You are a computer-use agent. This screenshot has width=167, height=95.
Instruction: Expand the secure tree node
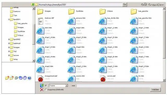[9, 55]
